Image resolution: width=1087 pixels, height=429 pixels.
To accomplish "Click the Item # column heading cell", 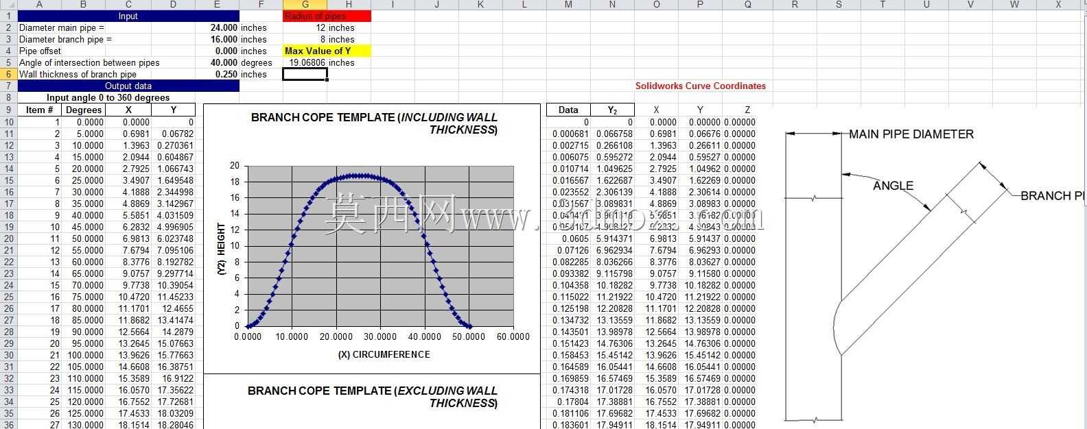I will pos(39,110).
